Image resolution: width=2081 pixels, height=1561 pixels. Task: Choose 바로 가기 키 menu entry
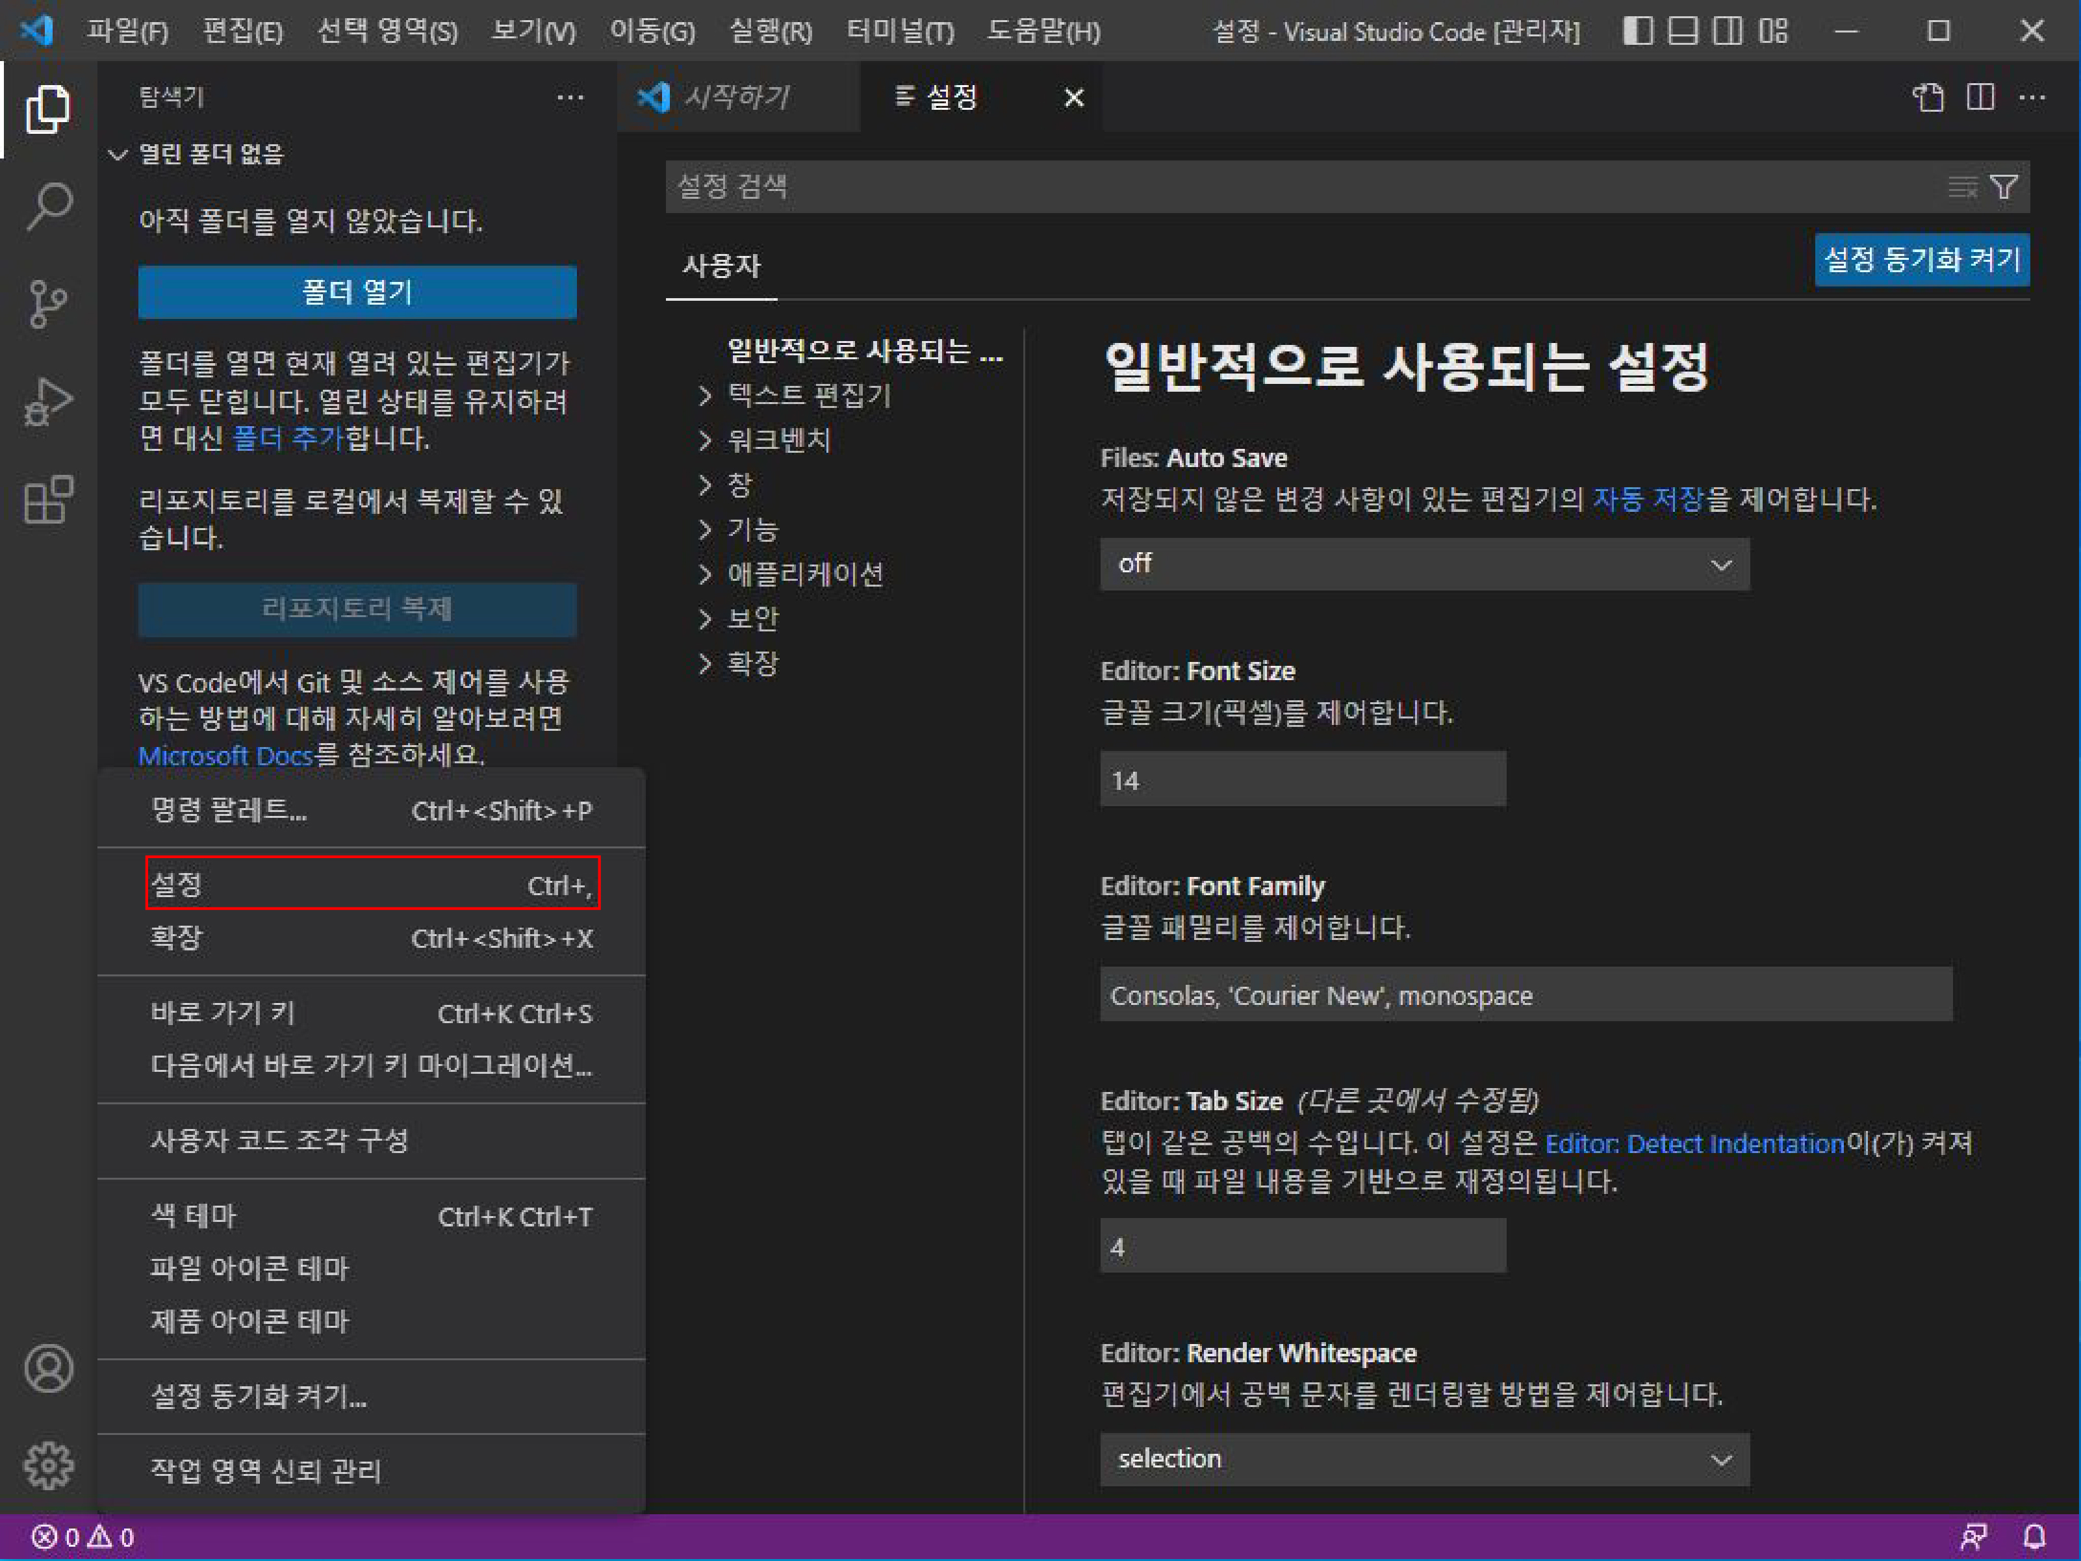pyautogui.click(x=372, y=1013)
